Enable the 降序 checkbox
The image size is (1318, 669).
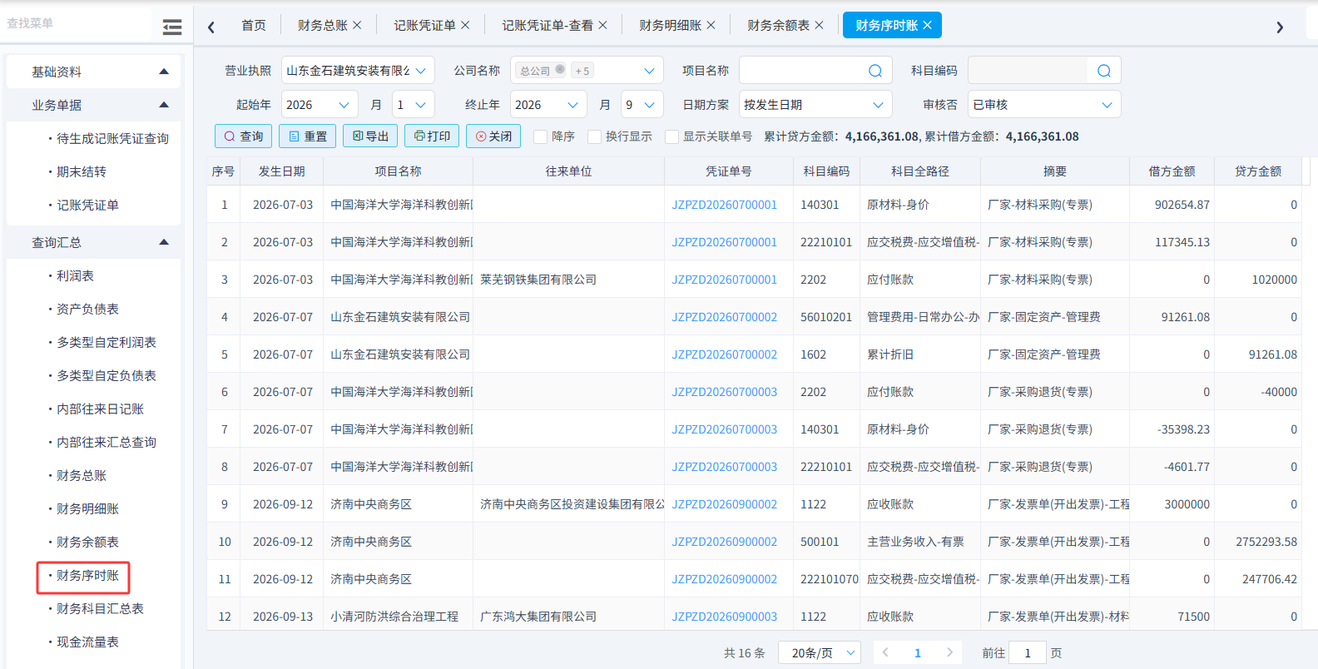click(x=540, y=136)
